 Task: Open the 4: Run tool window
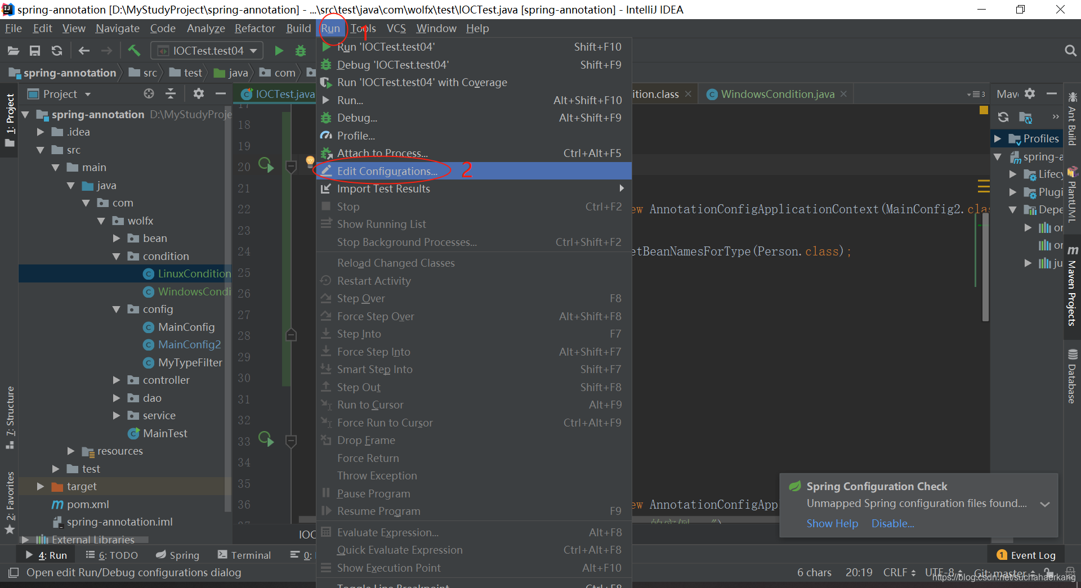(x=47, y=555)
